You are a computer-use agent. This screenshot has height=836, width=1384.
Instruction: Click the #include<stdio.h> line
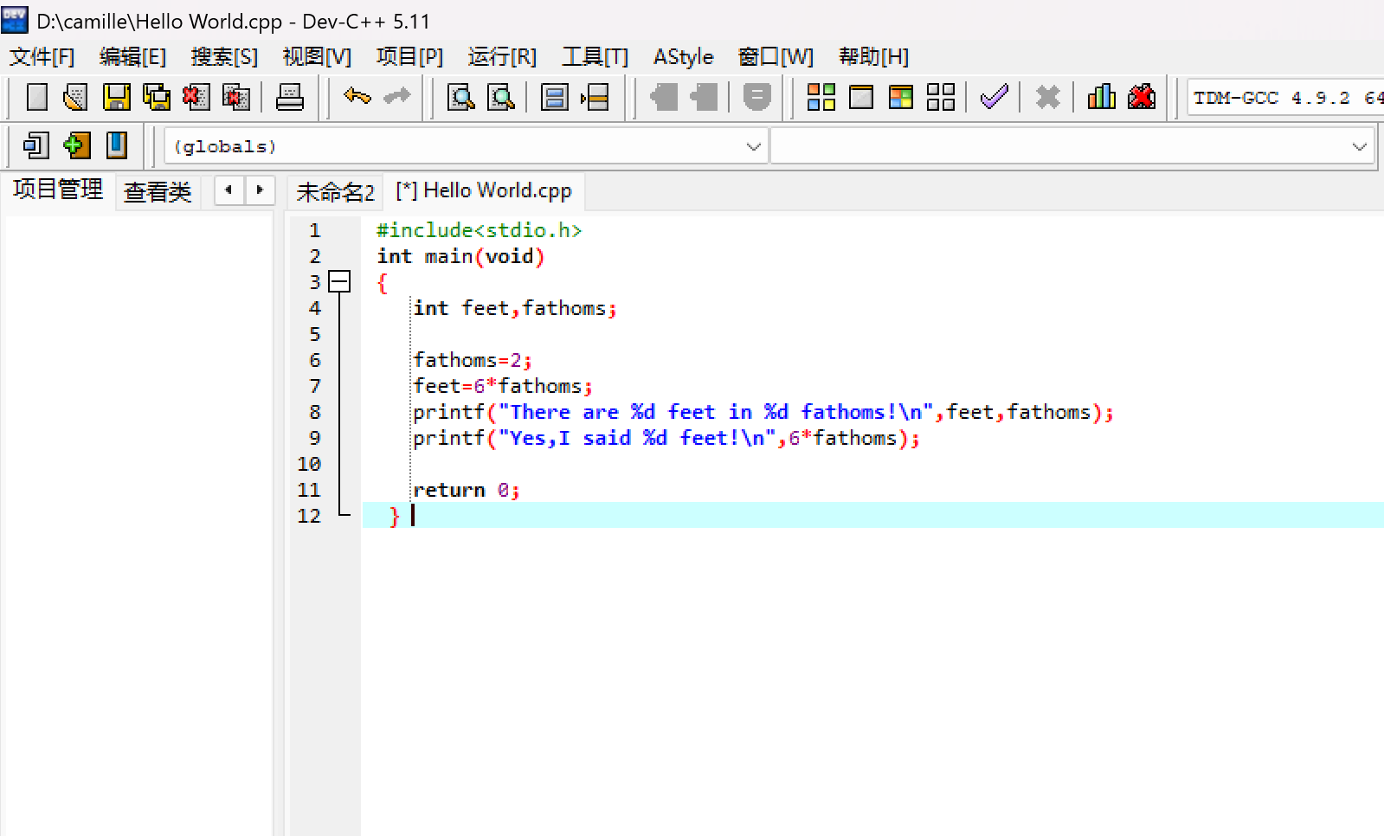(x=479, y=230)
